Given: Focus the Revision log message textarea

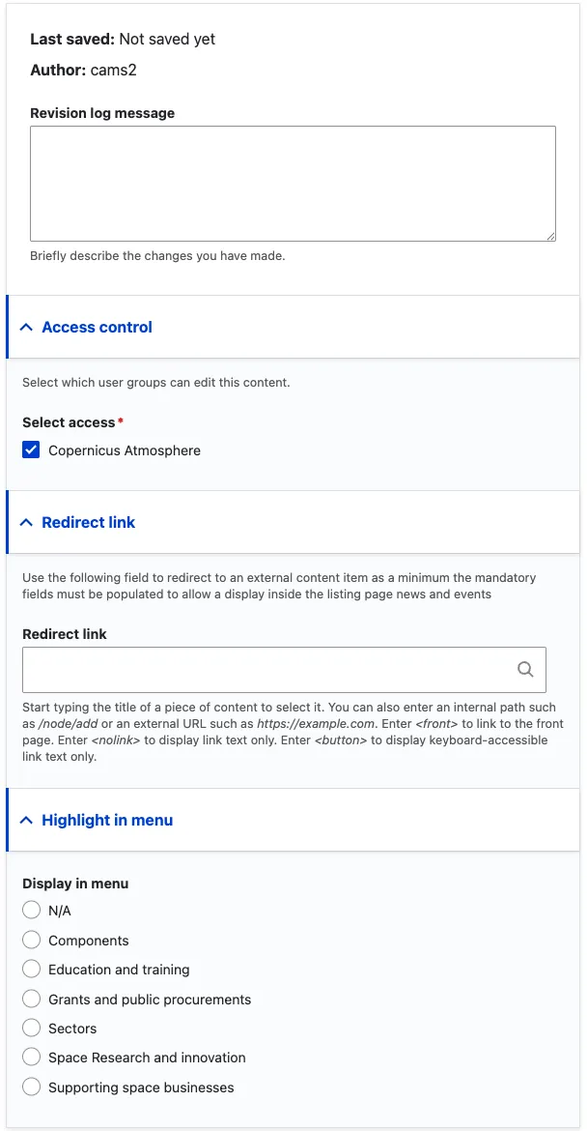Looking at the screenshot, I should [293, 184].
